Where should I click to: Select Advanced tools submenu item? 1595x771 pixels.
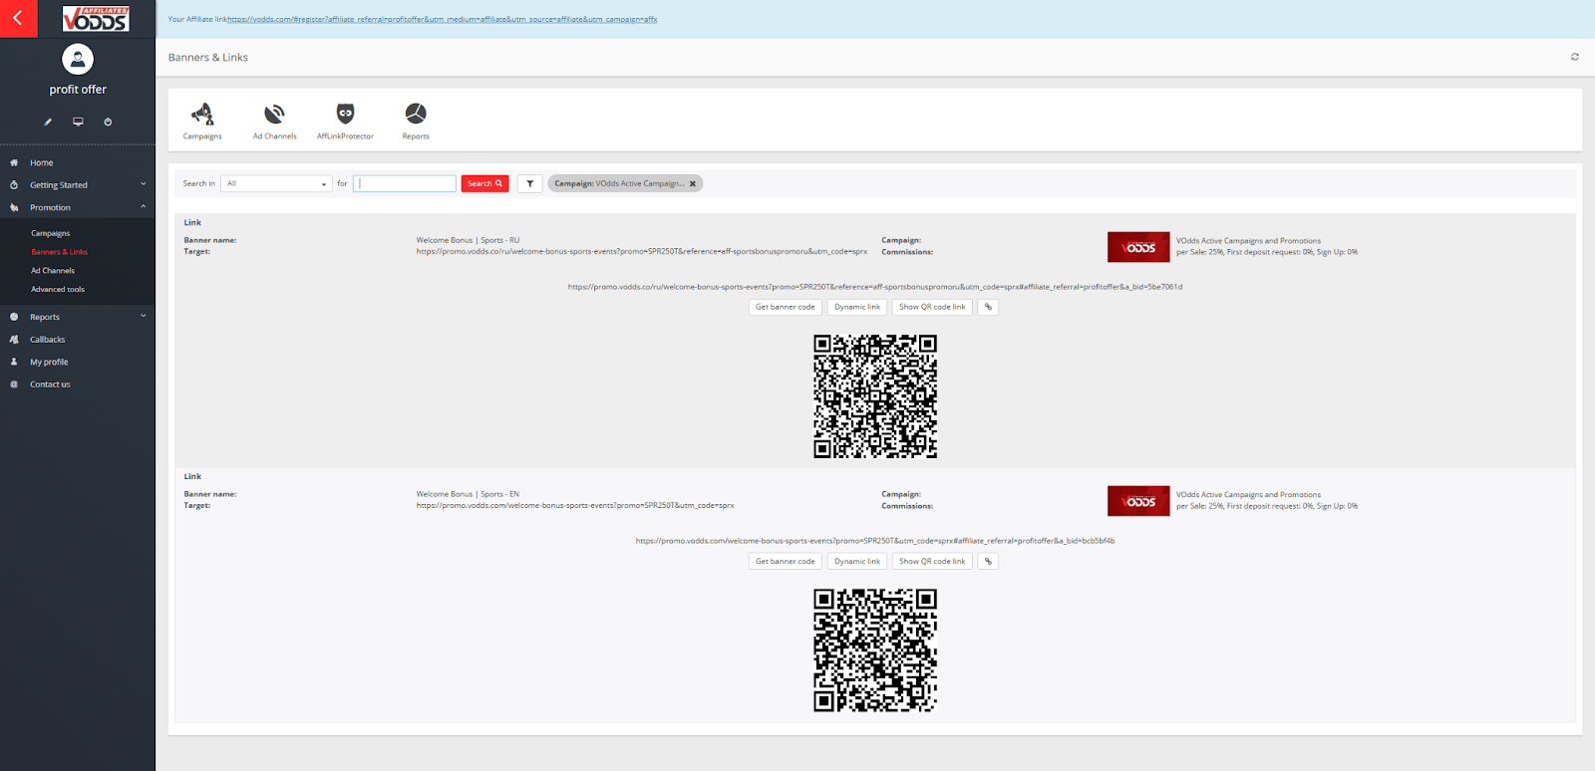click(58, 290)
